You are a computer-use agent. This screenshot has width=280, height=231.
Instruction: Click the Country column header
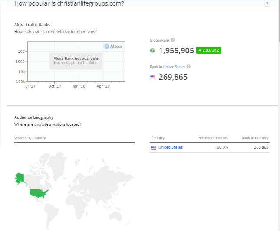(x=158, y=138)
